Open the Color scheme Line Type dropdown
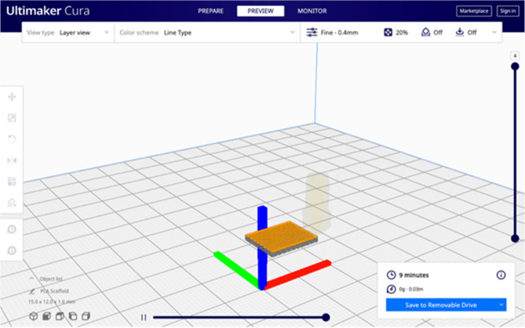Image resolution: width=525 pixels, height=328 pixels. pos(207,32)
